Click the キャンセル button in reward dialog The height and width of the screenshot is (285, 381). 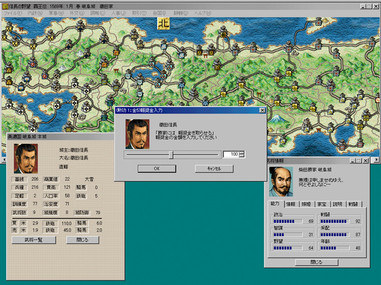214,168
